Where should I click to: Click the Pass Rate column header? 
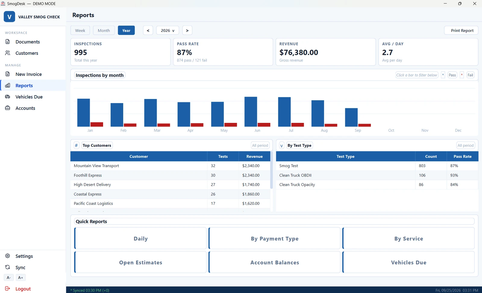pyautogui.click(x=462, y=157)
